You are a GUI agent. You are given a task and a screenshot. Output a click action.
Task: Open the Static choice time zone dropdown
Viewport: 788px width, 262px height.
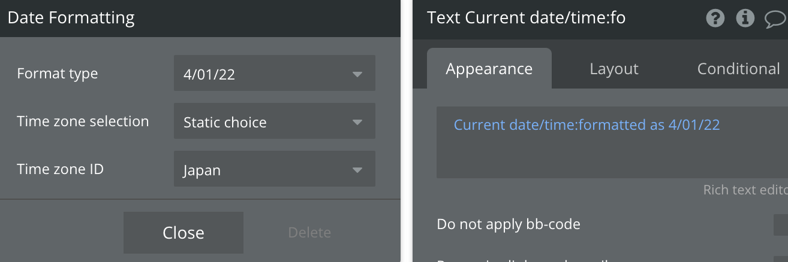tap(264, 121)
